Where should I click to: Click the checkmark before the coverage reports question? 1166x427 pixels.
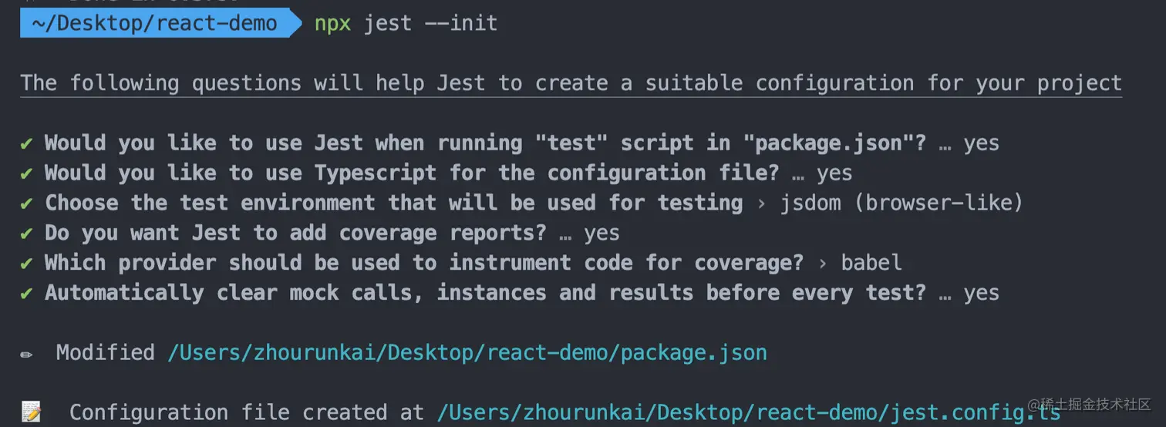[x=27, y=234]
